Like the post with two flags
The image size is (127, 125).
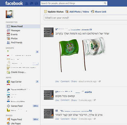click(x=57, y=81)
